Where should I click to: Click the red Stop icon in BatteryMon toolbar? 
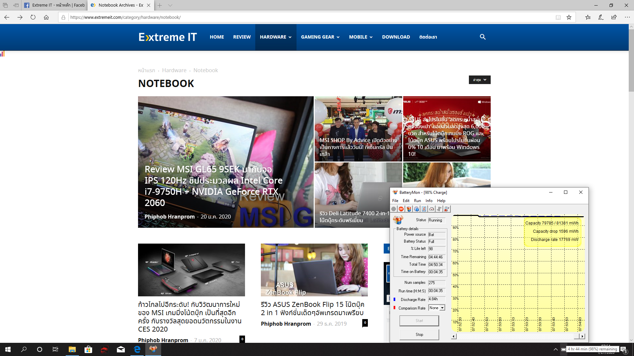[401, 209]
